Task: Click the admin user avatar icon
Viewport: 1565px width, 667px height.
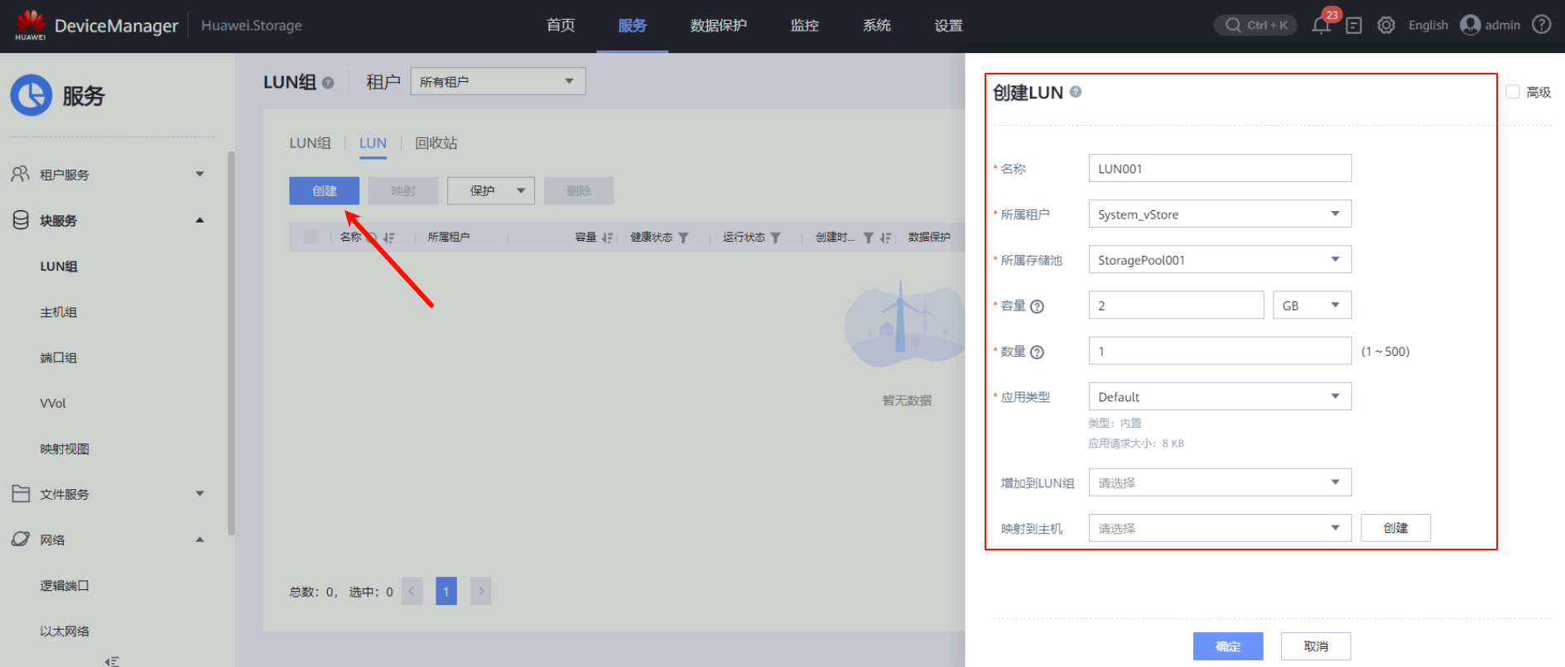Action: point(1470,25)
